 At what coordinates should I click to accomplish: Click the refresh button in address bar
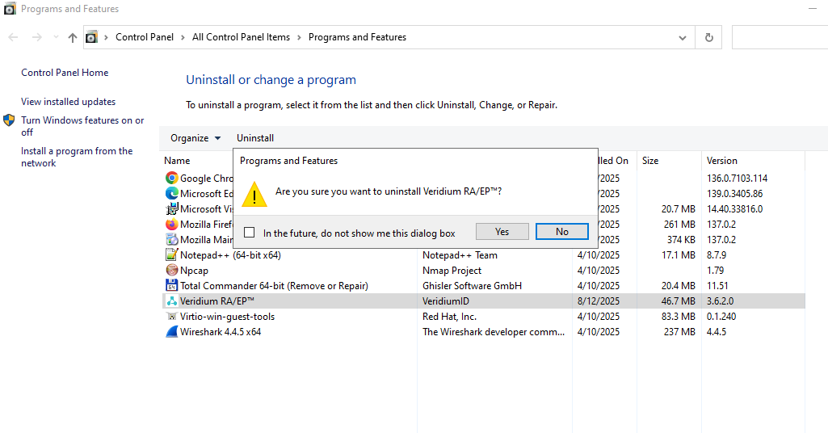coord(708,37)
